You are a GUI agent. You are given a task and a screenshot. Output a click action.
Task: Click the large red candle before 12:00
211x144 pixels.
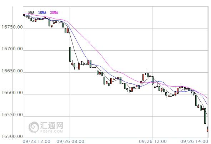click(143, 77)
